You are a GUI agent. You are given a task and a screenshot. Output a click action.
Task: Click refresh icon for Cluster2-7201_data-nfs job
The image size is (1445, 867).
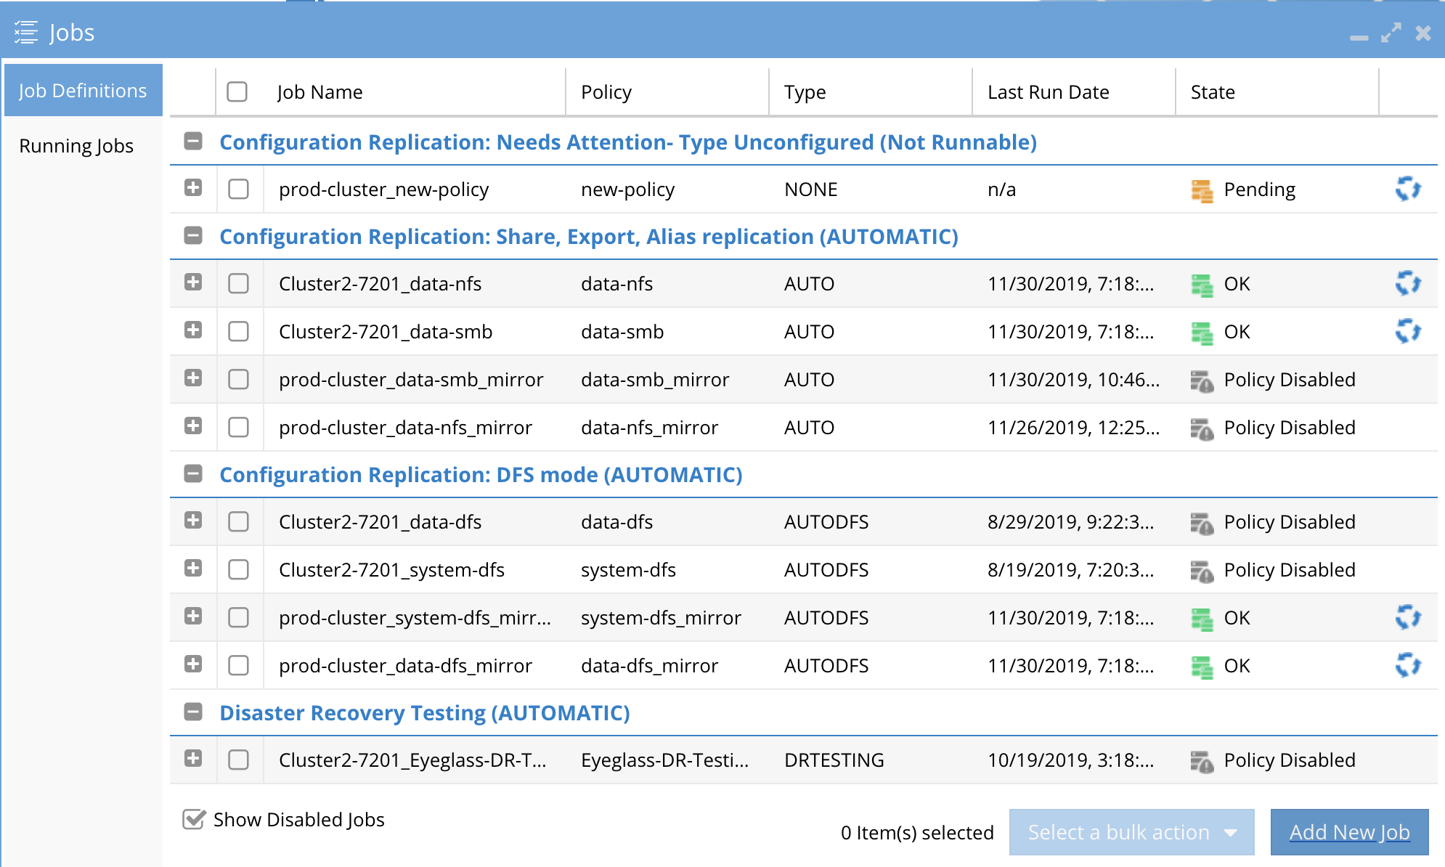1408,283
